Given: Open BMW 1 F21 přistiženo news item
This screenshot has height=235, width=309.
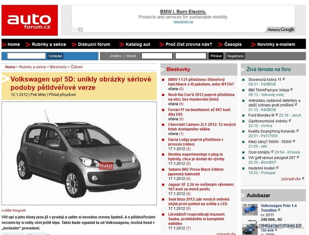Looking at the screenshot, I should coord(201,82).
